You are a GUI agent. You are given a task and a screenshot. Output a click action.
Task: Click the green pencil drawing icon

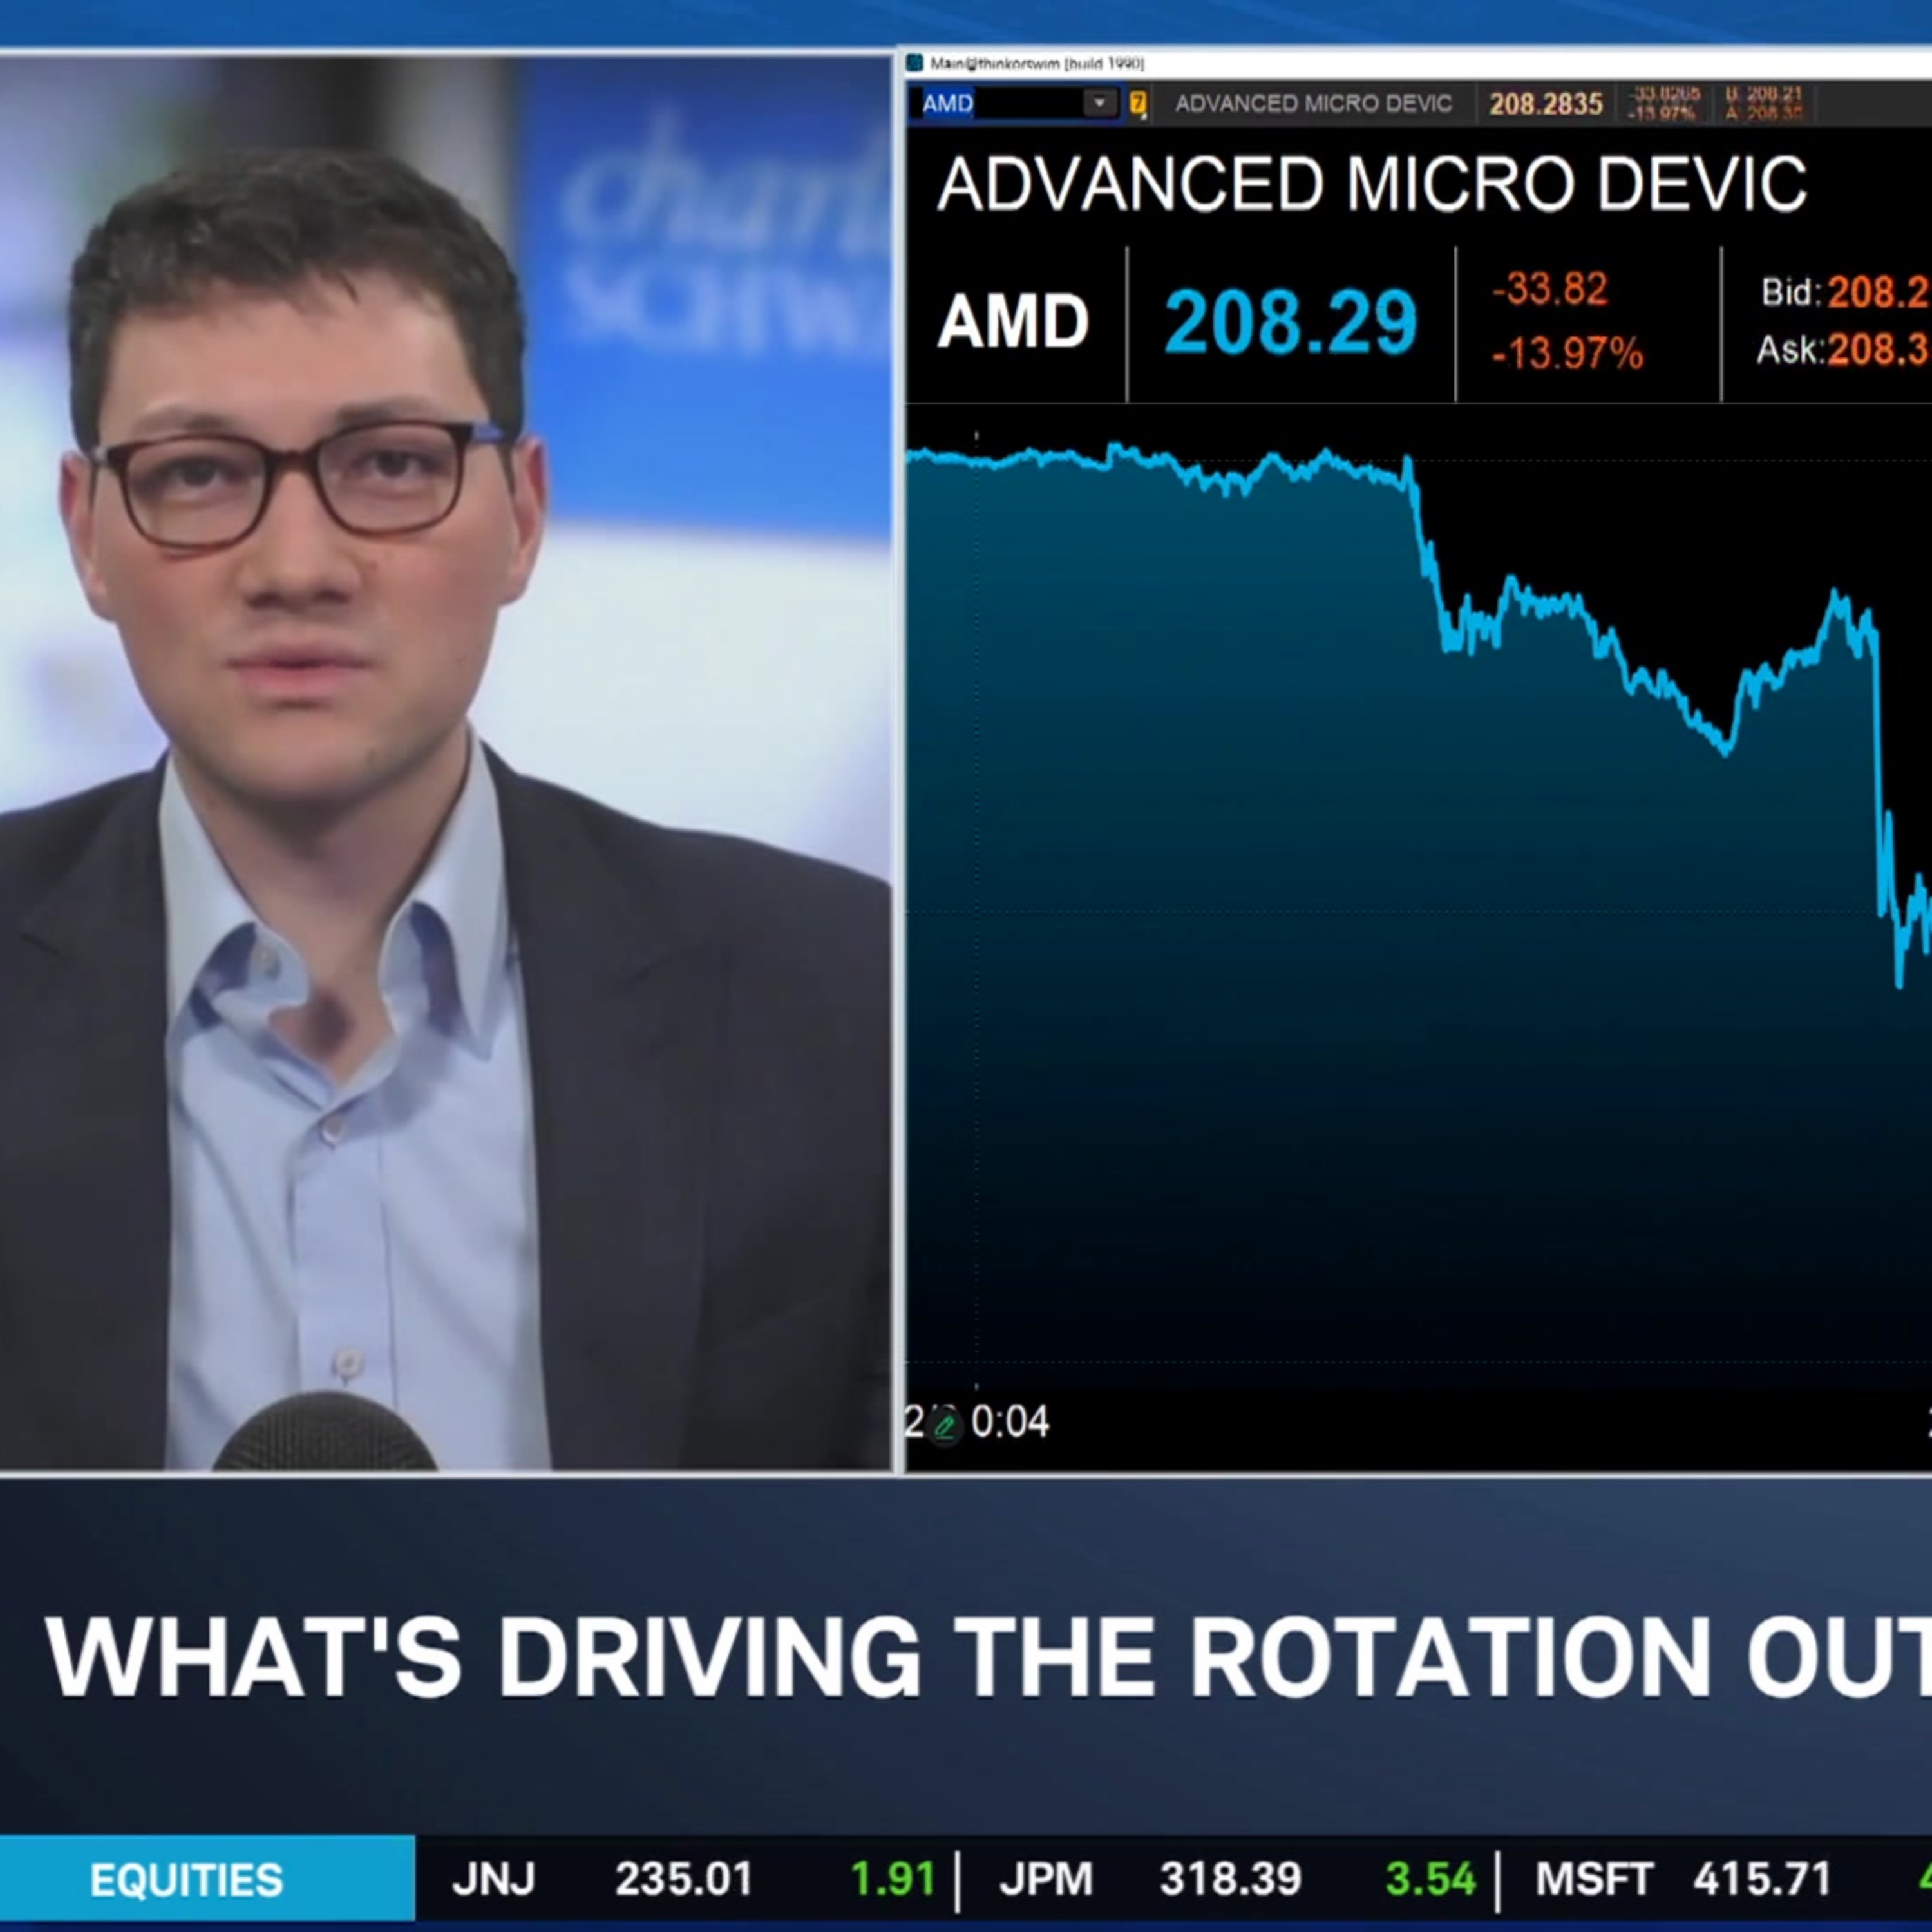coord(944,1426)
